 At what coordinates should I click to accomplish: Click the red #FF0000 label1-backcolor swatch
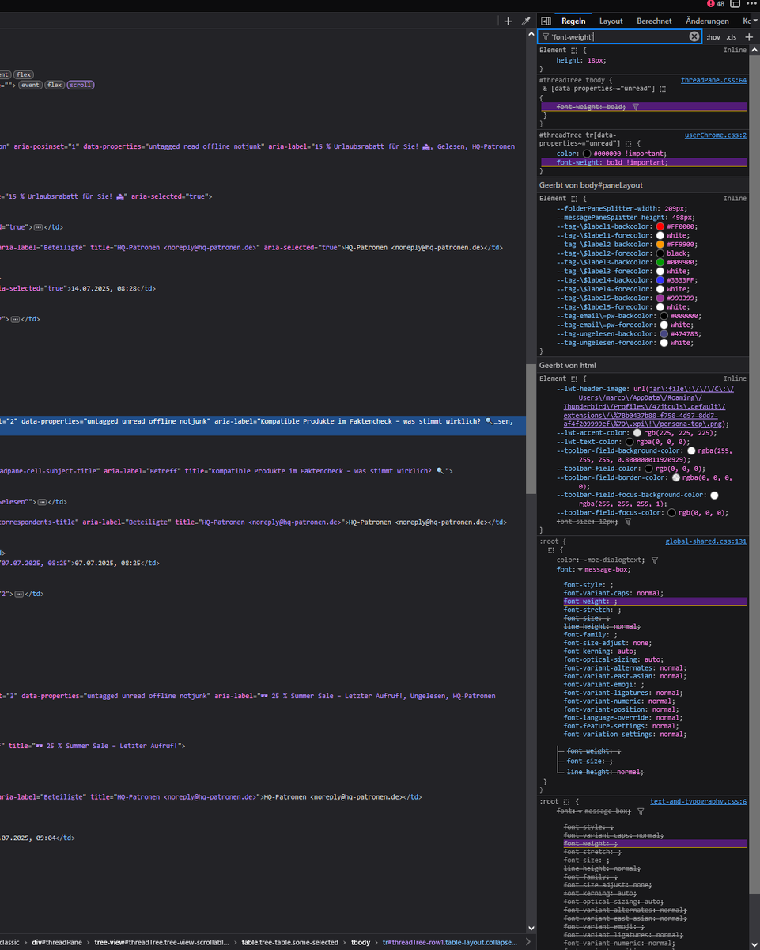(660, 226)
